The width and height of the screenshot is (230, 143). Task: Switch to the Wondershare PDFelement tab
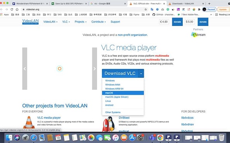30,3
